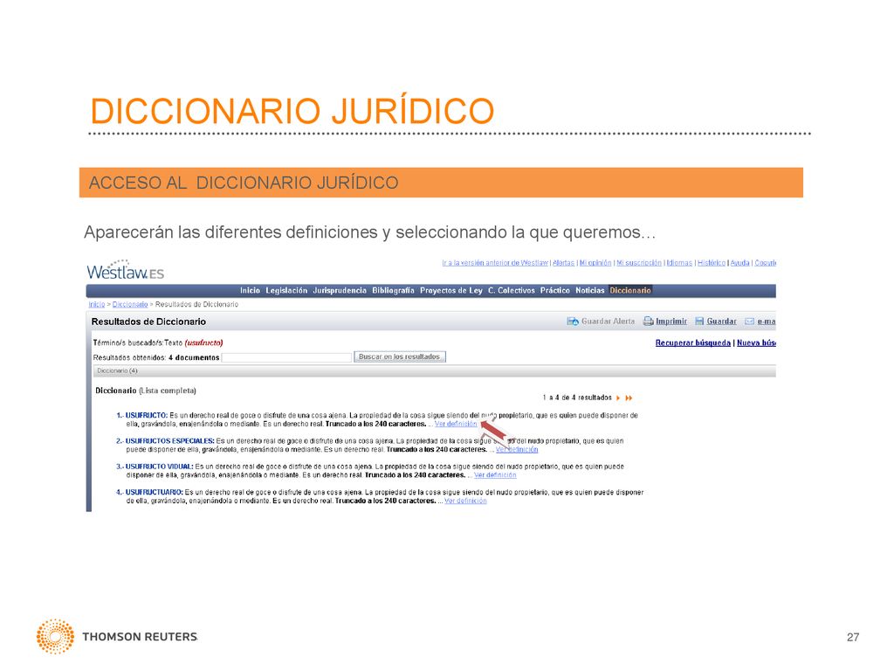The height and width of the screenshot is (671, 894).
Task: Open the Legislación section
Action: point(286,290)
